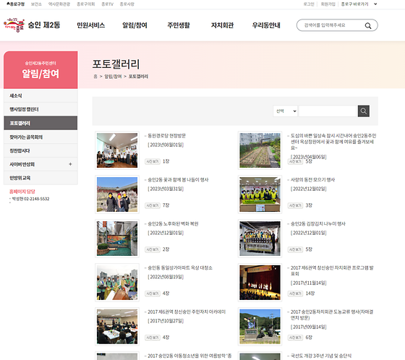Open the 자치회관 menu
The width and height of the screenshot is (405, 360).
click(222, 25)
